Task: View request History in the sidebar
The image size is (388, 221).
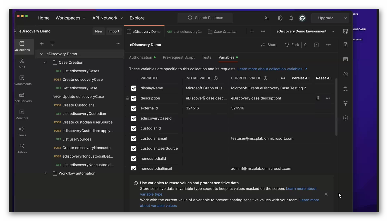Action: tap(22, 148)
